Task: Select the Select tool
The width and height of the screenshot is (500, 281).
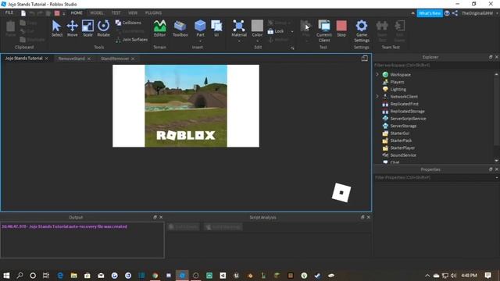Action: [57, 28]
